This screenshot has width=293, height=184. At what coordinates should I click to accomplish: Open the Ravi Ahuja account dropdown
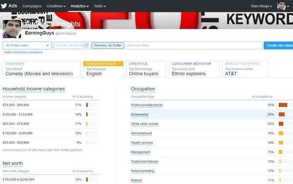[x=261, y=6]
